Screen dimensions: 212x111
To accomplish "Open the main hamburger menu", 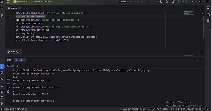I will (8, 2).
